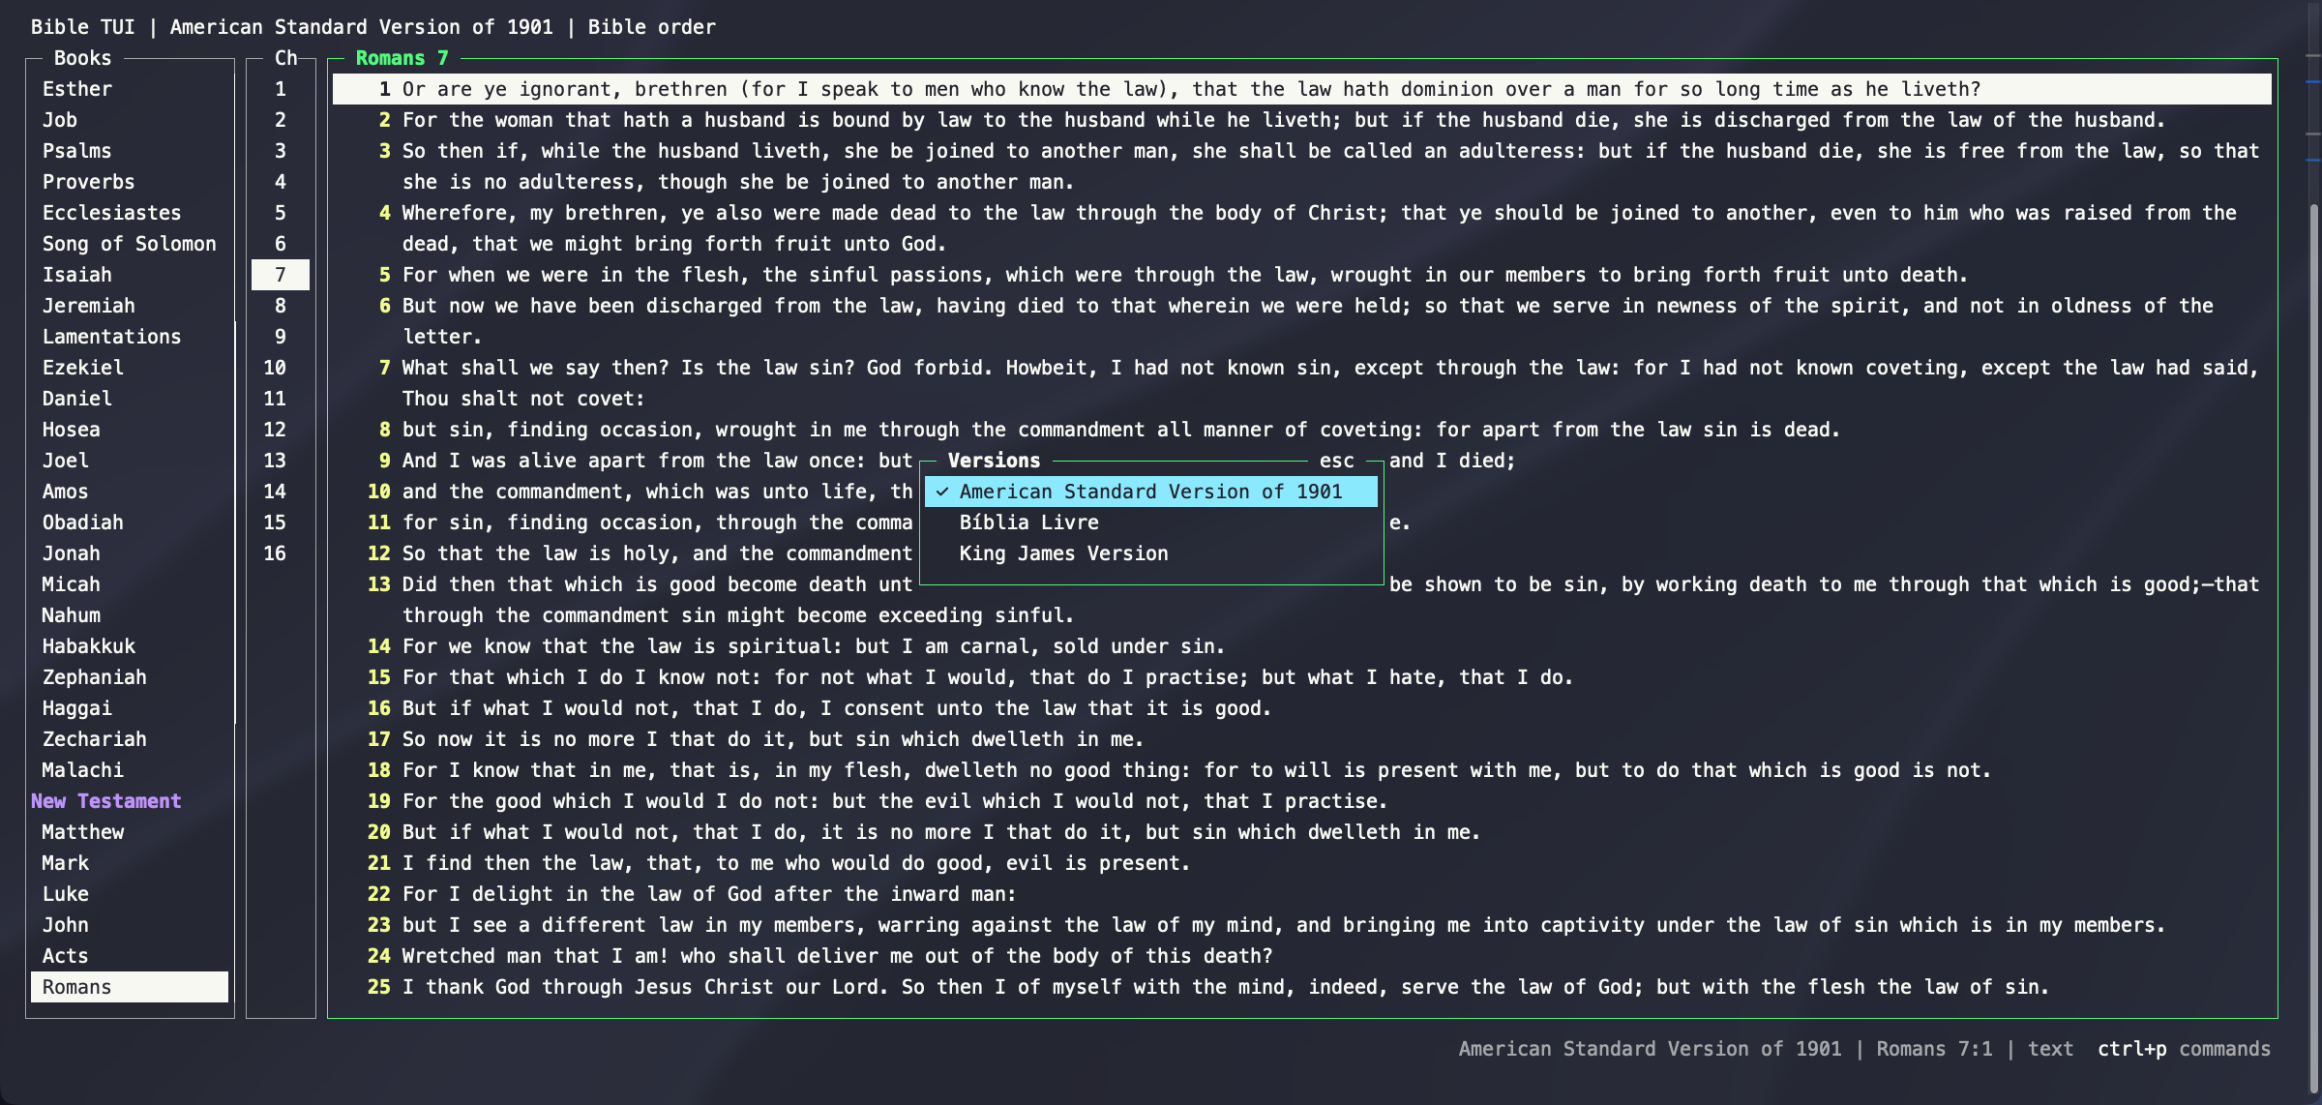Click 'text' mode indicator in status bar
The image size is (2322, 1105).
pyautogui.click(x=2050, y=1049)
